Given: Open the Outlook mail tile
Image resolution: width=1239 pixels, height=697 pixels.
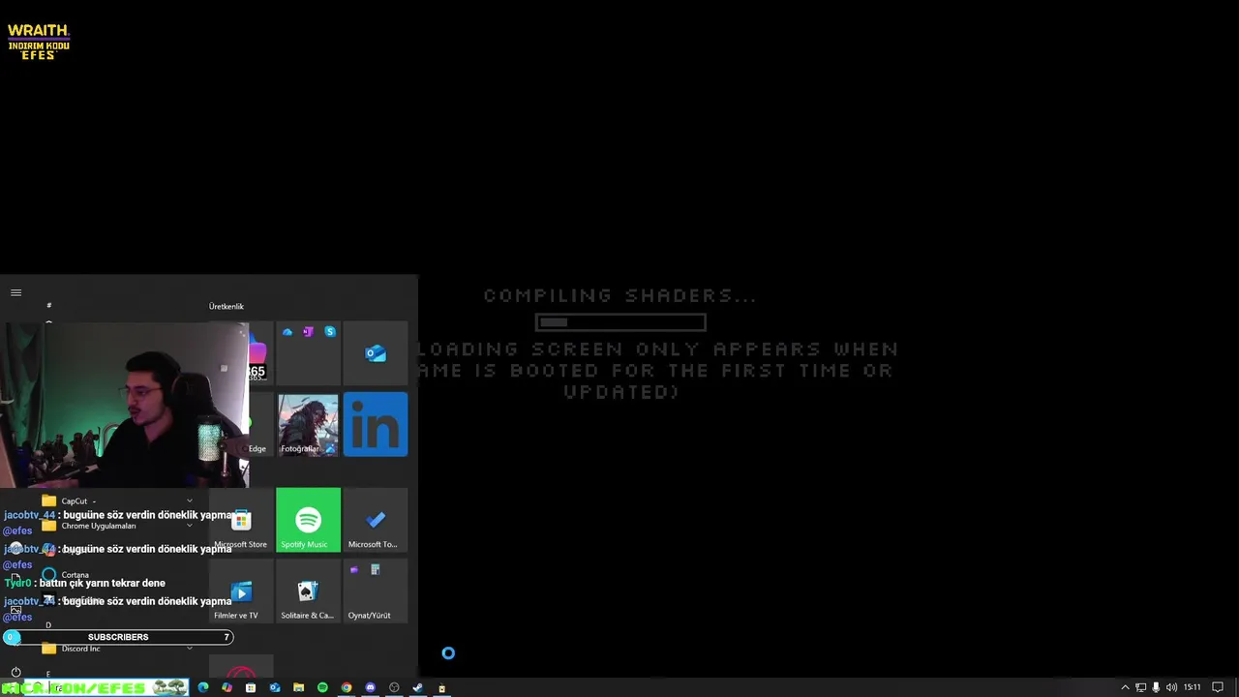Looking at the screenshot, I should 376,353.
